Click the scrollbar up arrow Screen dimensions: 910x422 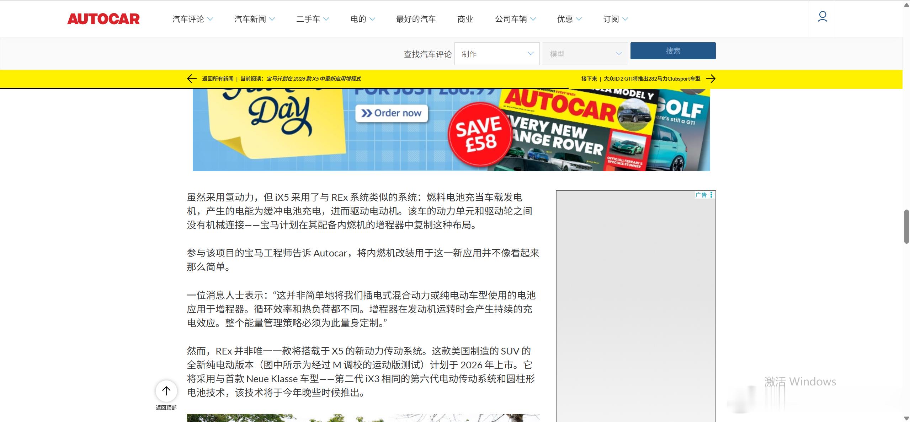point(906,4)
